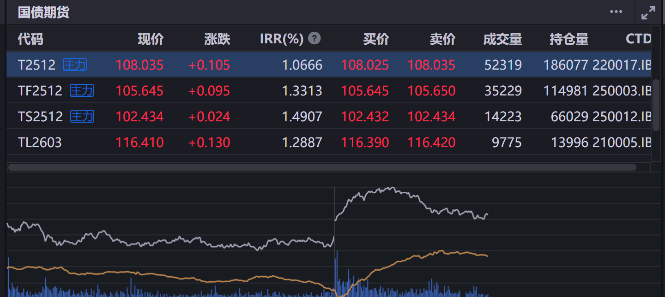The width and height of the screenshot is (665, 297).
Task: Click open interest value 13996
Action: 570,142
